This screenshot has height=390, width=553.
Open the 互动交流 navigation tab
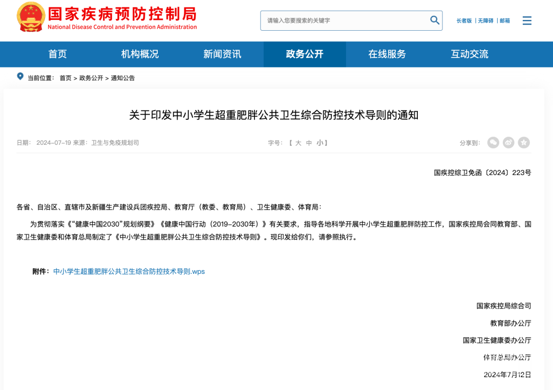click(x=470, y=54)
